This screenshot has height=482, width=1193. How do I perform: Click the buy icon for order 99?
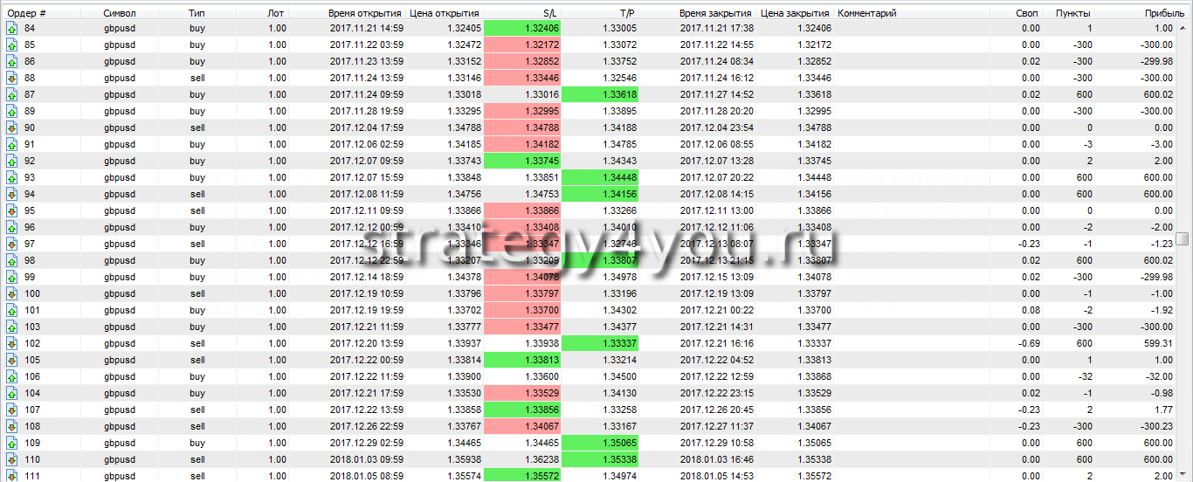12,277
